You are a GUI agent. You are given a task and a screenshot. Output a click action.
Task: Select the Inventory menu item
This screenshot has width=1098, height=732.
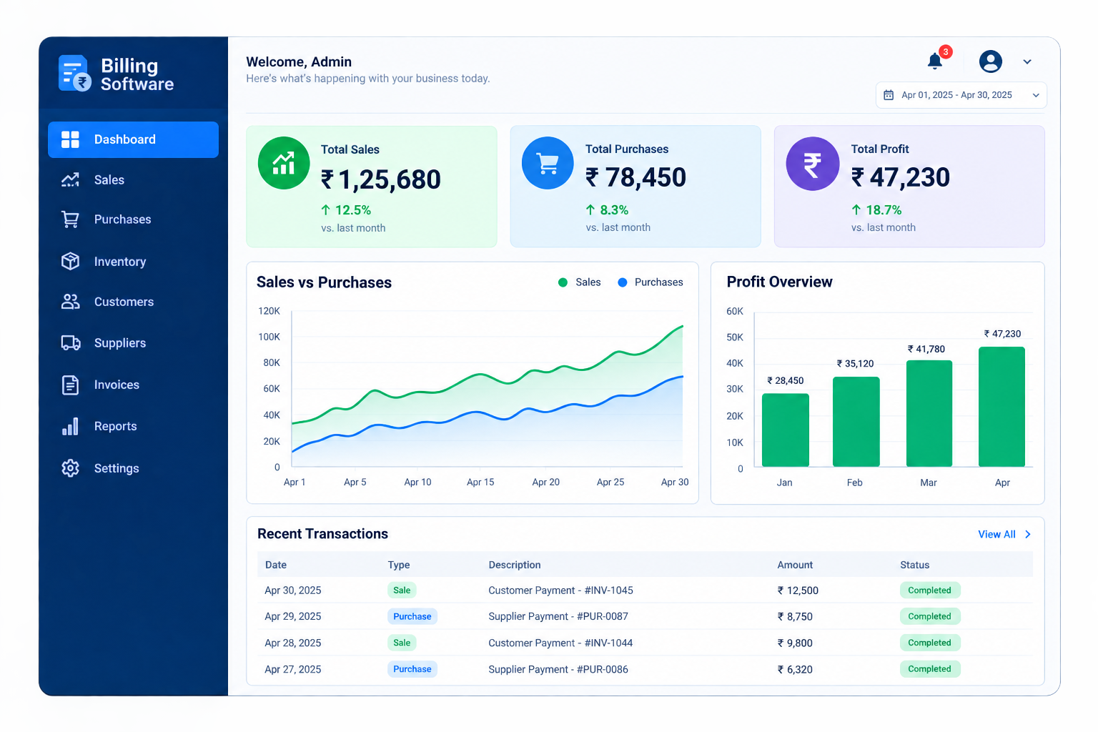tap(133, 262)
